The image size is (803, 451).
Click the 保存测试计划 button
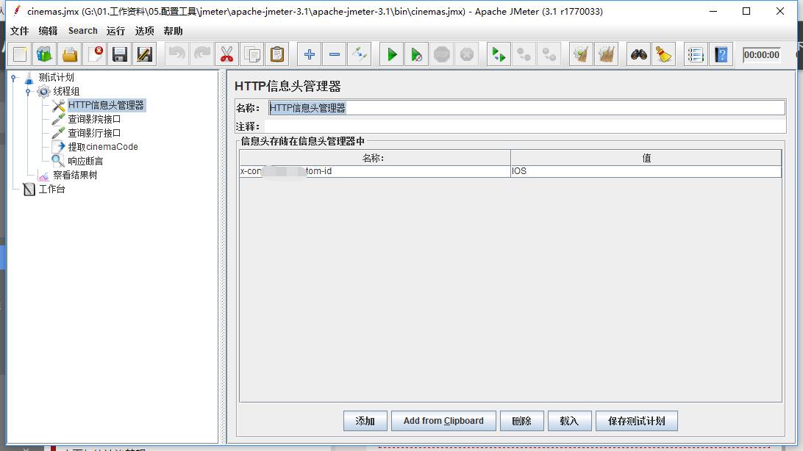pos(637,421)
